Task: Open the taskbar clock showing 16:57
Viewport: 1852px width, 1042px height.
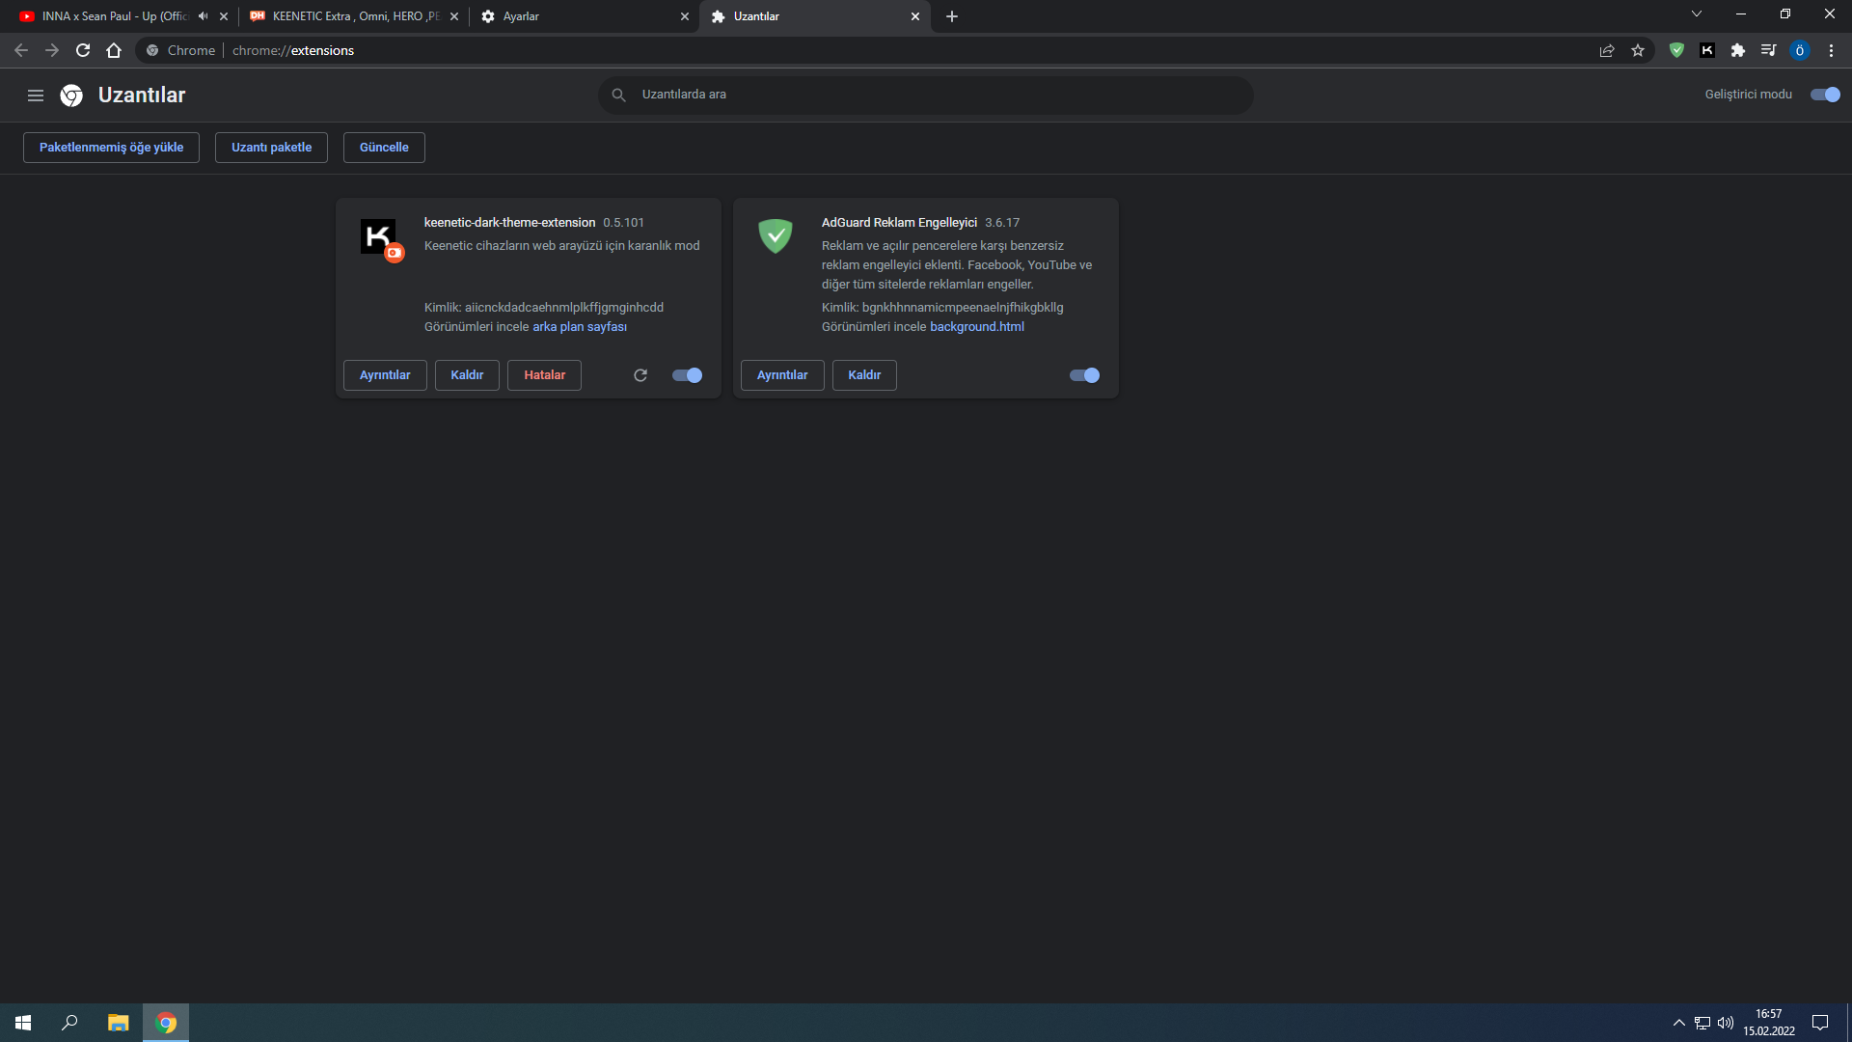Action: click(1769, 1023)
